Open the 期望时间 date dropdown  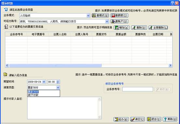[44, 82]
